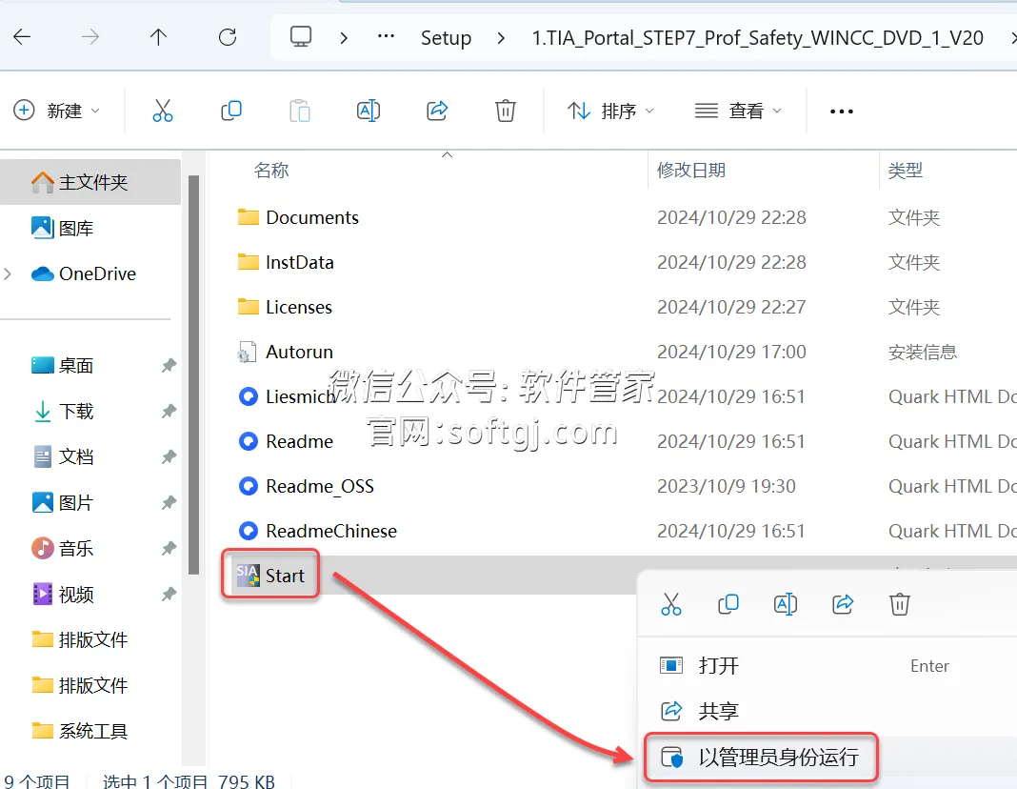The height and width of the screenshot is (789, 1017).
Task: Sort by 名称 (Name) column header
Action: (271, 171)
